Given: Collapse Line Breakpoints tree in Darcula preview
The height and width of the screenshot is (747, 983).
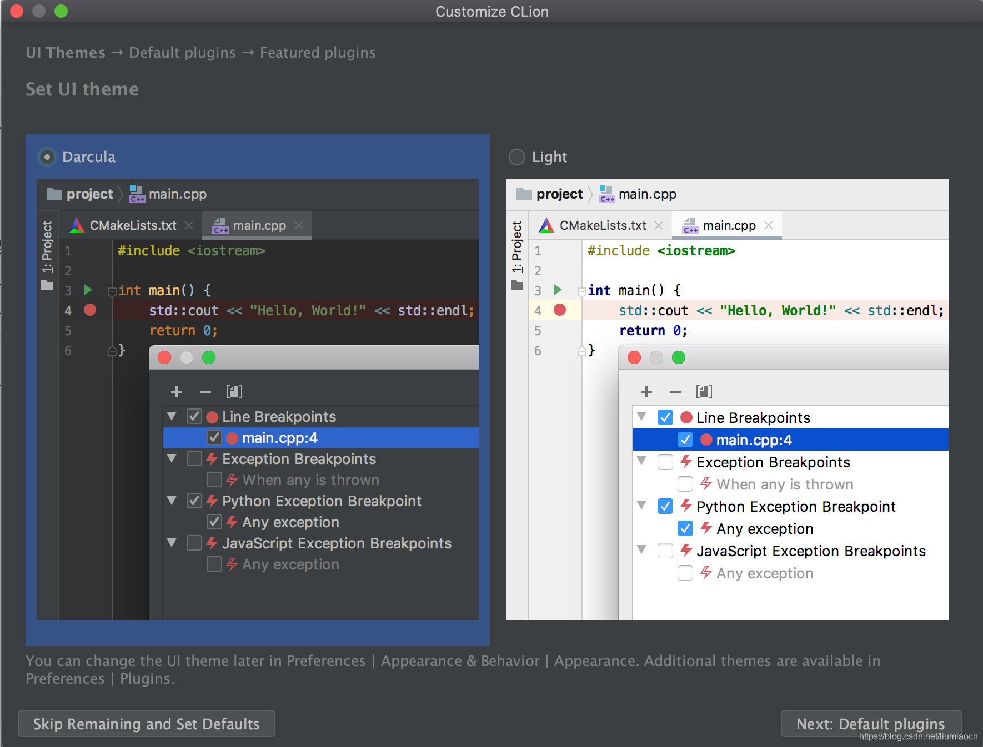Looking at the screenshot, I should tap(172, 416).
